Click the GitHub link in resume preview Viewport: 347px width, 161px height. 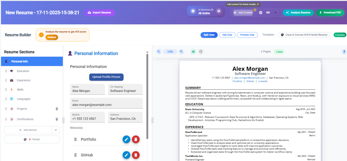tap(250, 81)
